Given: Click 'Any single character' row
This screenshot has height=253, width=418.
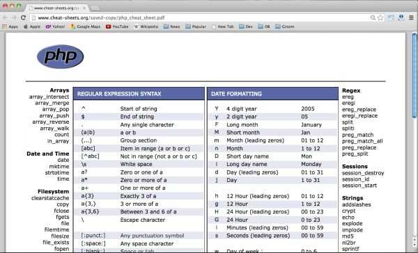Looking at the screenshot, I should coord(139,124).
